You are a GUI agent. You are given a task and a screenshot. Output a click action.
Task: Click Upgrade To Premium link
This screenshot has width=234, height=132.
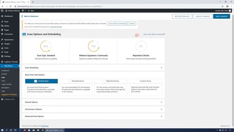pos(9,95)
